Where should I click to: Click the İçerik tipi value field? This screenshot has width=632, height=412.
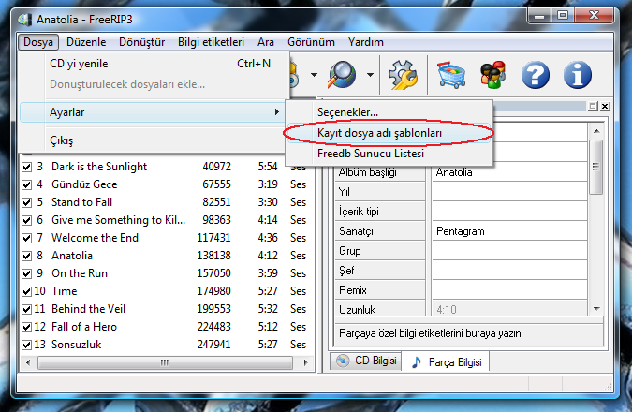[x=509, y=212]
